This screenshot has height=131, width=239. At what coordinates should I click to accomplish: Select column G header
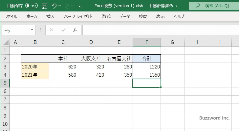tap(172, 42)
